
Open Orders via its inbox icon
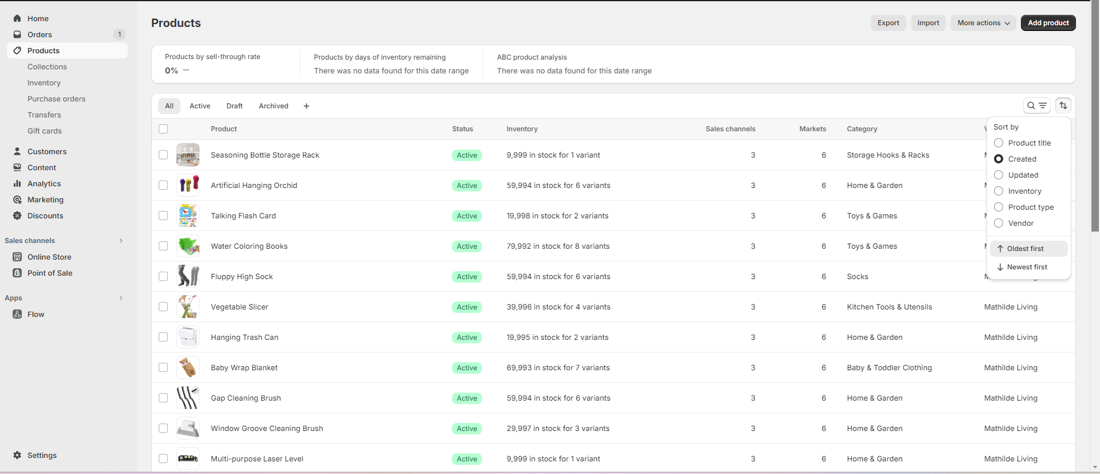[17, 34]
